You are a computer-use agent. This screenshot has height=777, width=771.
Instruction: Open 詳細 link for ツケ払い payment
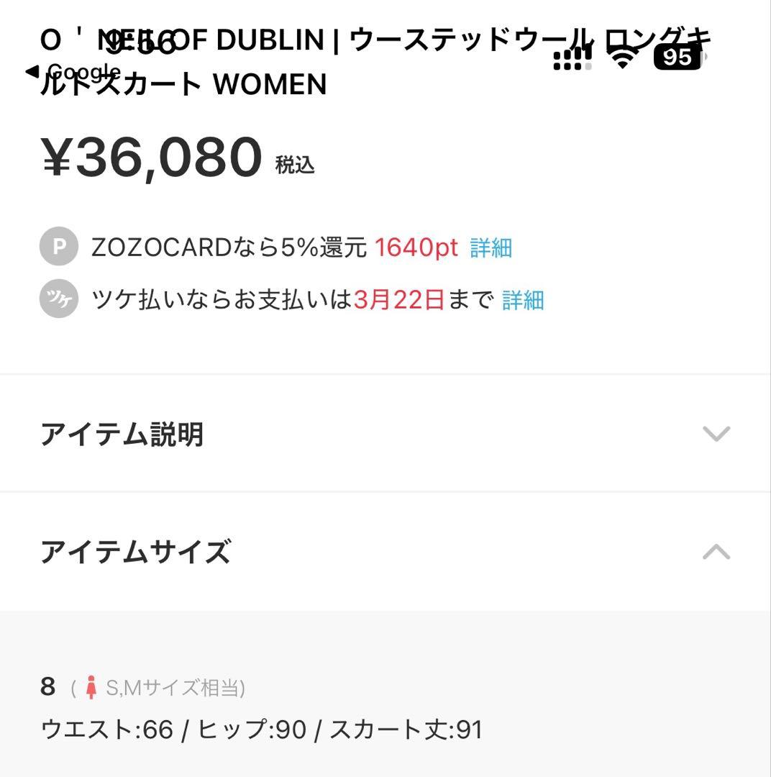523,300
